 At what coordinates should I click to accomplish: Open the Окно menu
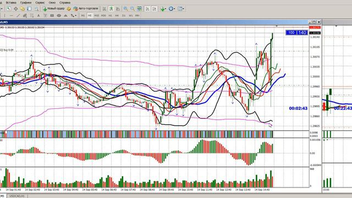(x=52, y=3)
